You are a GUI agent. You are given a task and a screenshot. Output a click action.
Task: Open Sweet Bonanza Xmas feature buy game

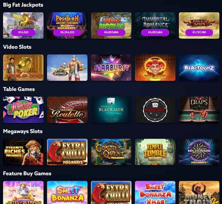(x=155, y=193)
